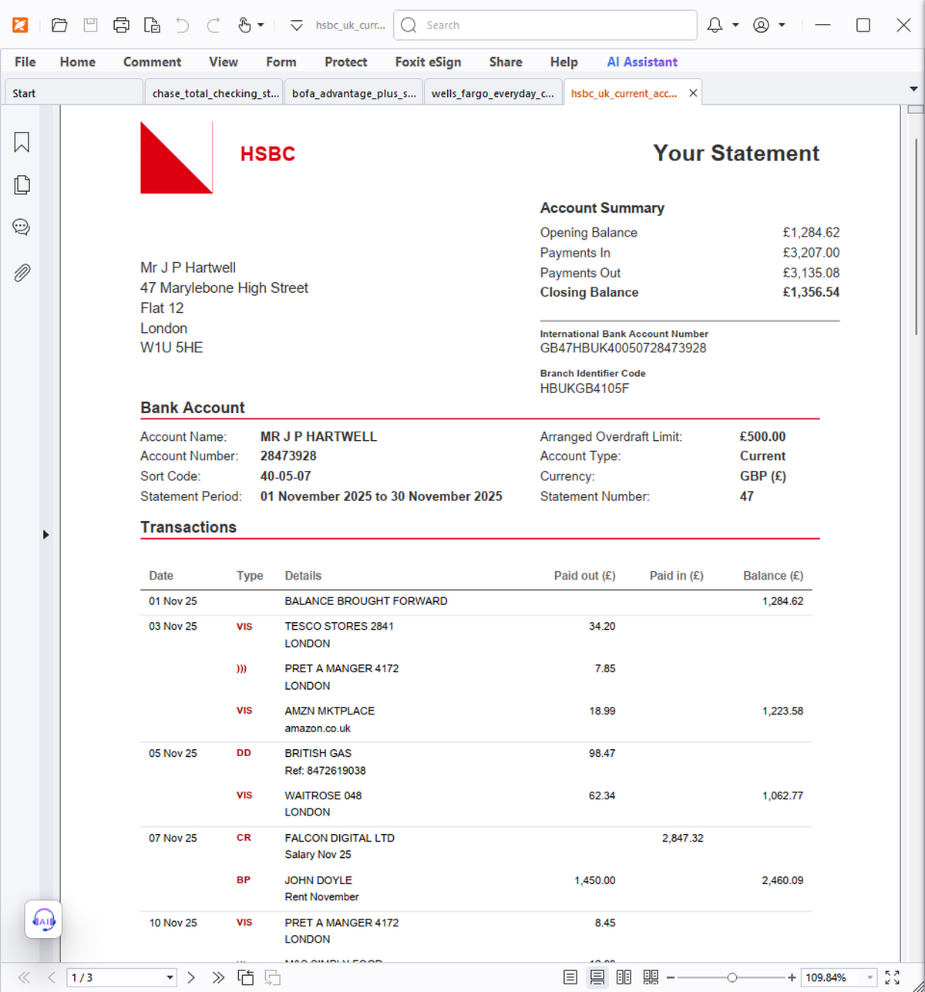This screenshot has width=925, height=992.
Task: Open the Comment tab
Action: coord(152,62)
